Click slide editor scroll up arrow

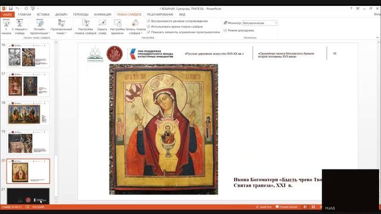[378, 42]
